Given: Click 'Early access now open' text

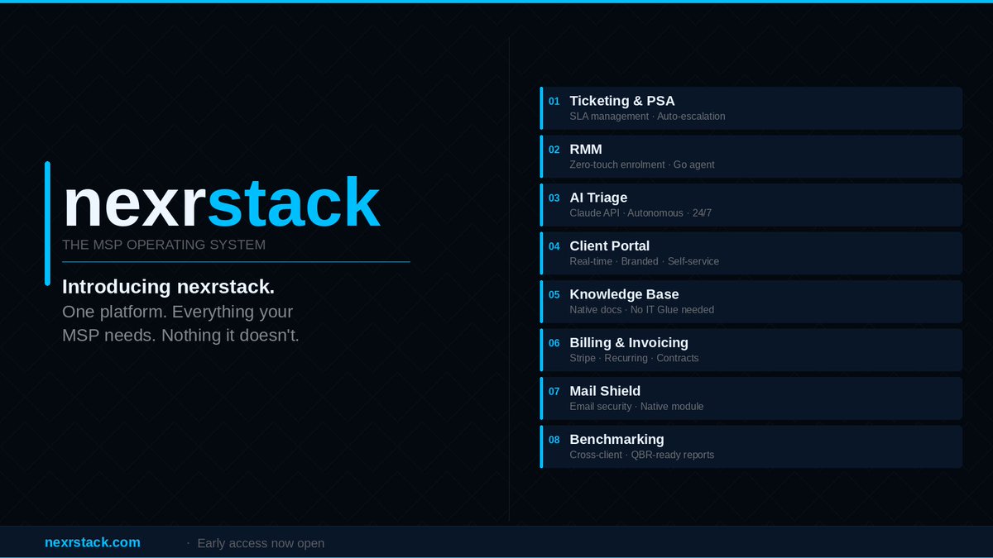Looking at the screenshot, I should (261, 543).
